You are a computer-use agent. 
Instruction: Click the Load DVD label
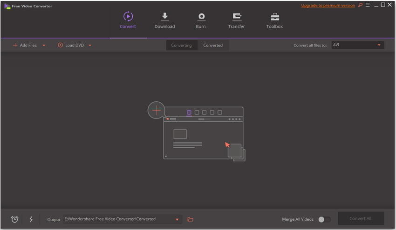75,46
